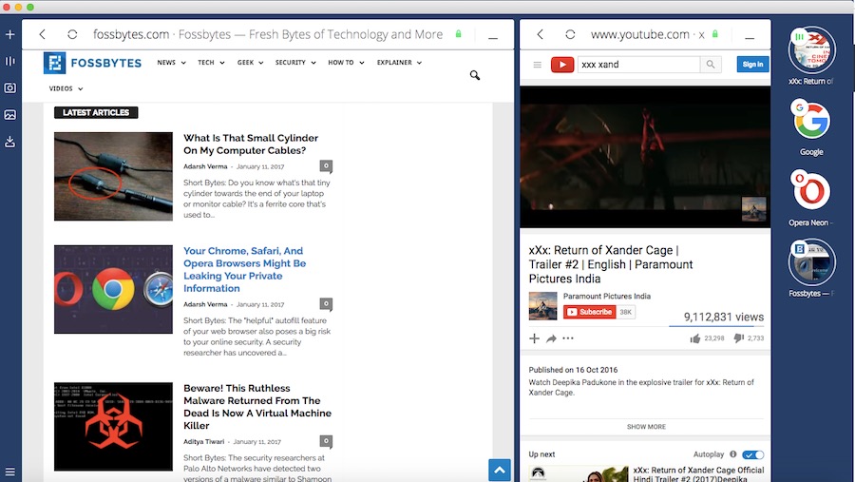Open the comment count badge on the malware article
The width and height of the screenshot is (855, 482).
326,441
